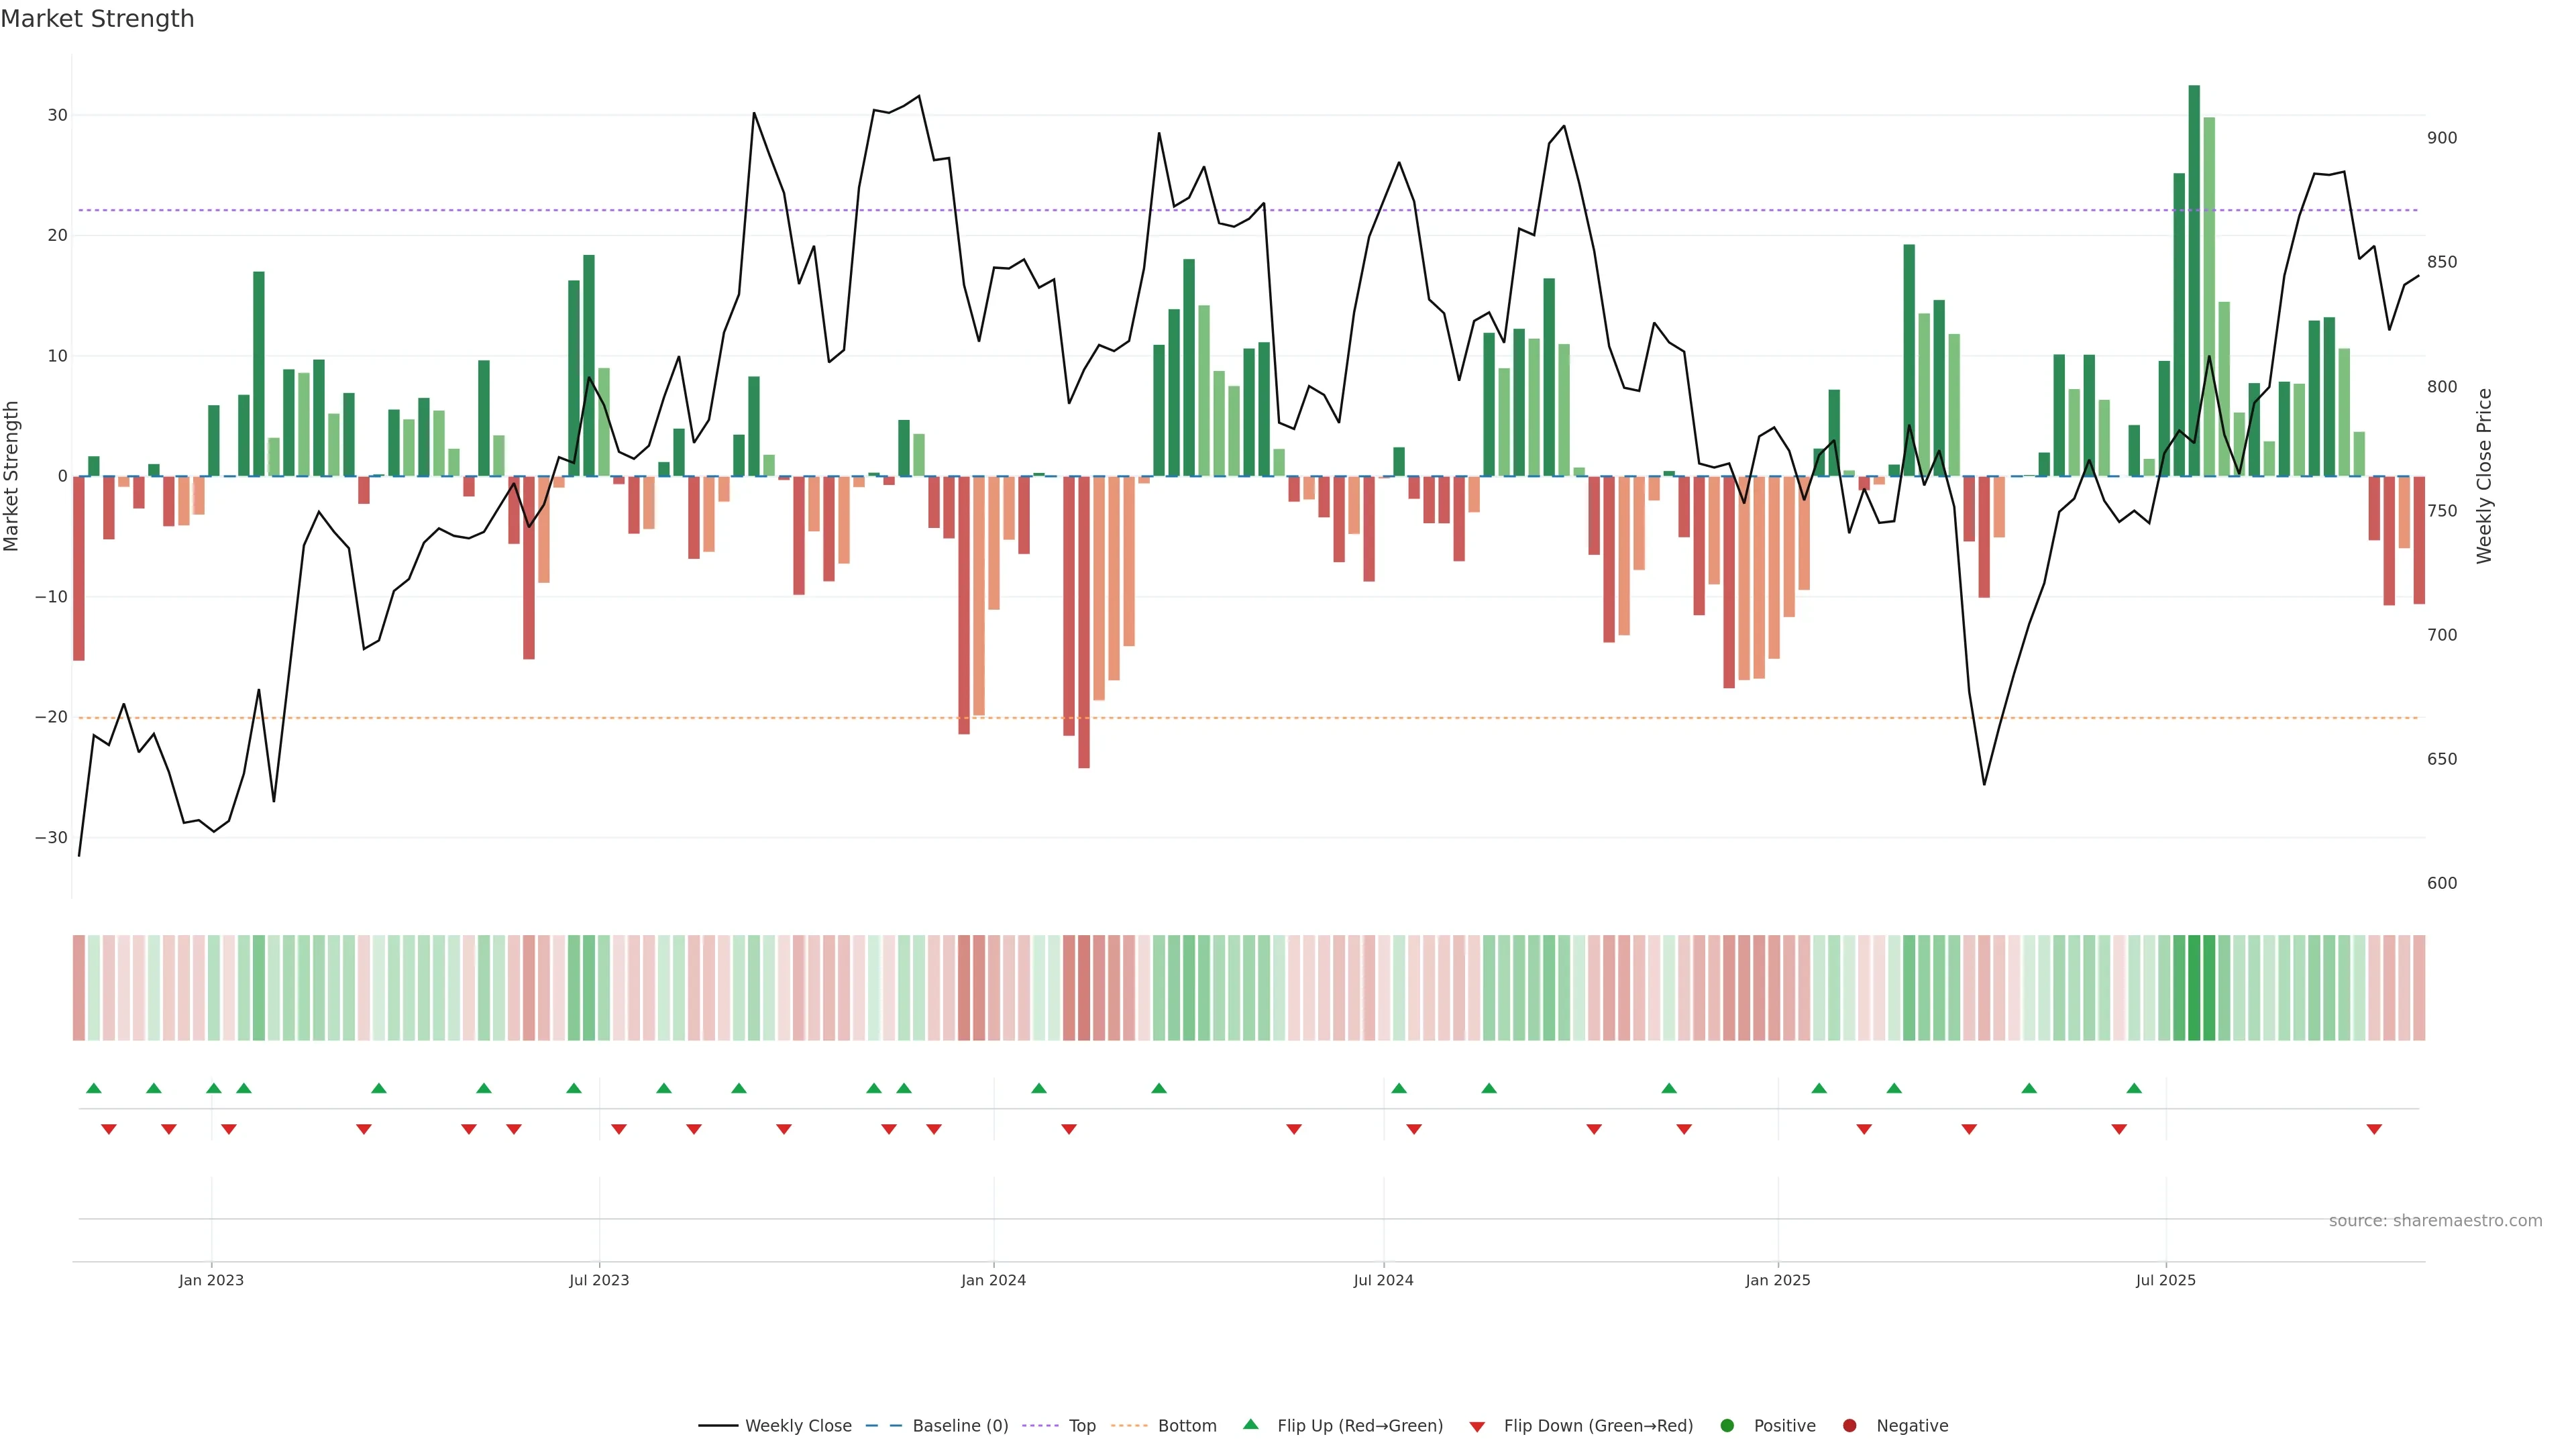Click the darkest green heatmap cell
The width and height of the screenshot is (2576, 1449).
click(2193, 988)
